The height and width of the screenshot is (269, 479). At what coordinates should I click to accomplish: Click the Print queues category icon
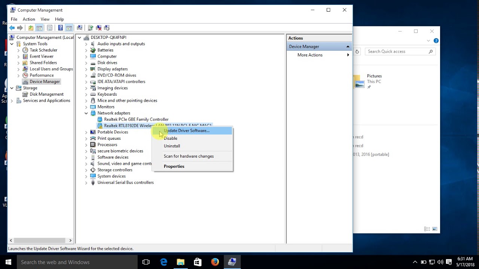click(93, 138)
